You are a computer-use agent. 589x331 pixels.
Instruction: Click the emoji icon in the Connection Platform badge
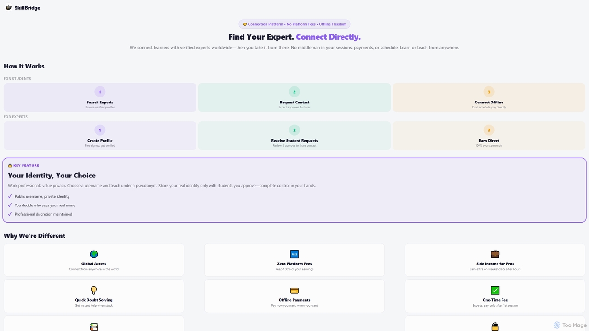coord(245,24)
